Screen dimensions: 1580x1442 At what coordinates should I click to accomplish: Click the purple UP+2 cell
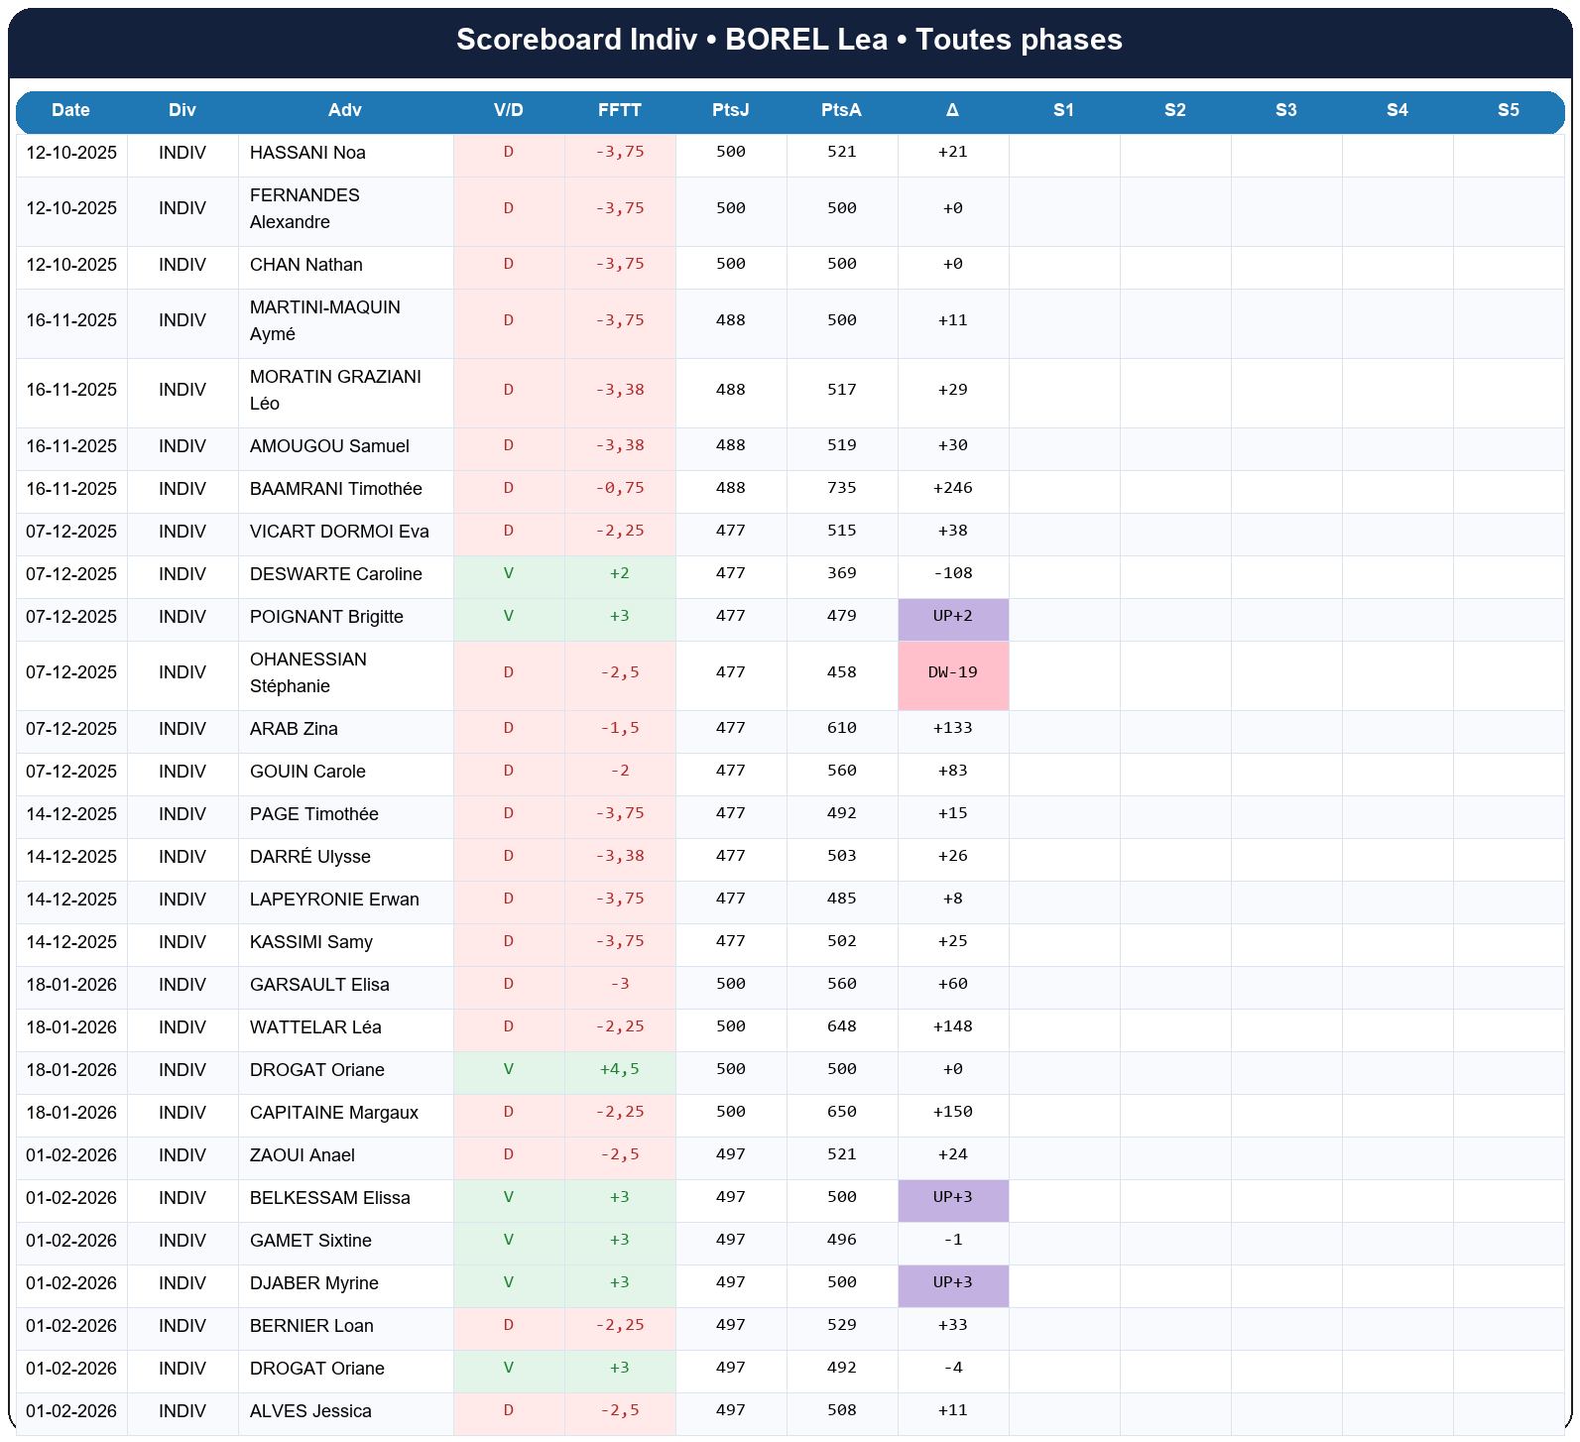click(x=952, y=617)
